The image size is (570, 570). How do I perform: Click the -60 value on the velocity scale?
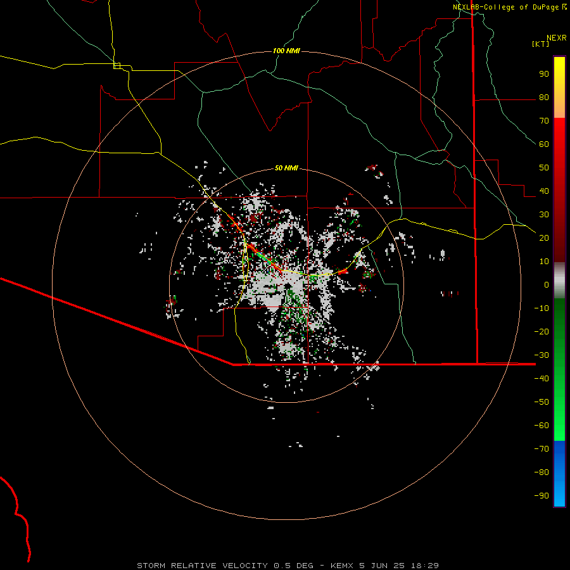541,426
